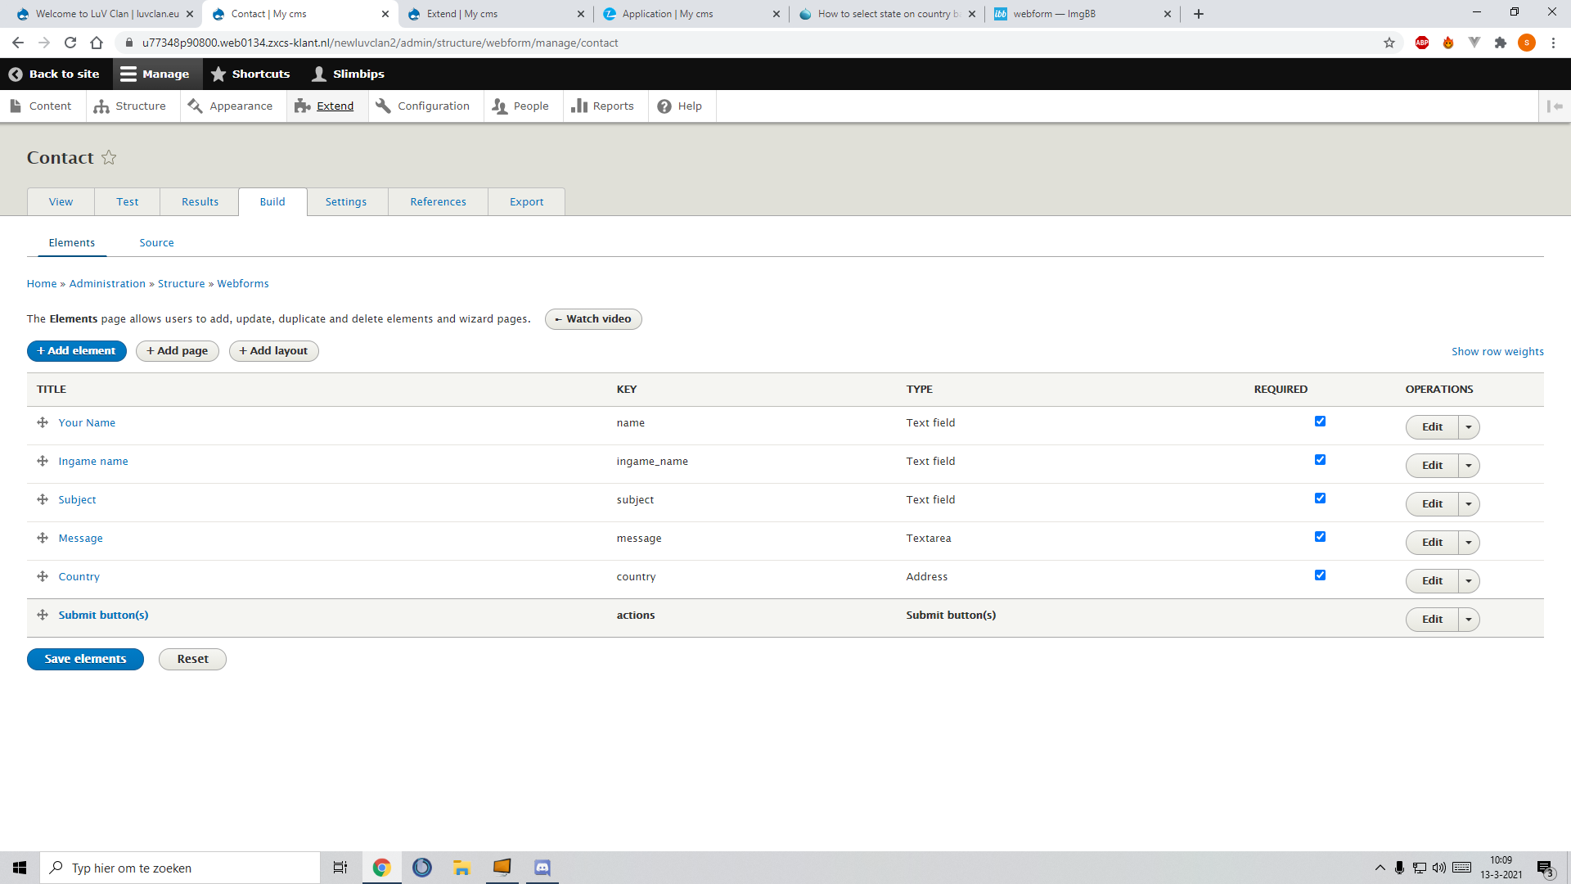Open the Chrome extensions puzzle icon

coord(1501,43)
